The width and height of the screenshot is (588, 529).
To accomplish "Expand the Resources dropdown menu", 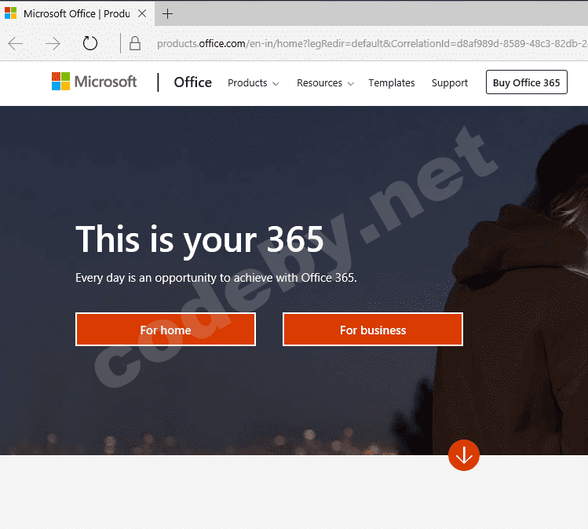I will pyautogui.click(x=325, y=83).
